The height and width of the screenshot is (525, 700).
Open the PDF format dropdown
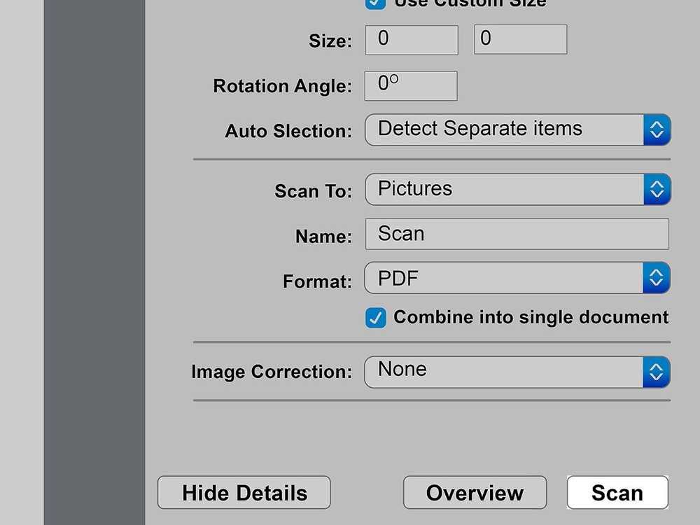pos(504,278)
